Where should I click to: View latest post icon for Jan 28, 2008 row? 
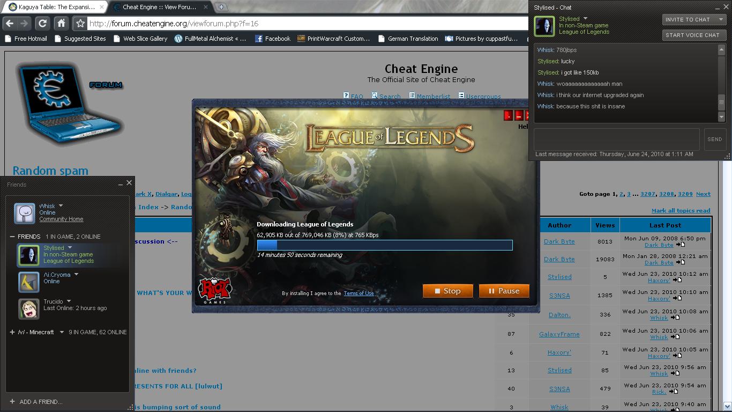coord(680,262)
